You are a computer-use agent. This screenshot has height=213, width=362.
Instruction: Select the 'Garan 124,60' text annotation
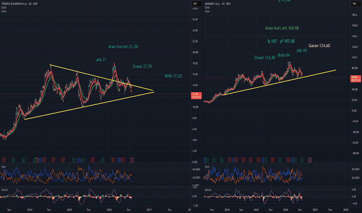point(319,46)
